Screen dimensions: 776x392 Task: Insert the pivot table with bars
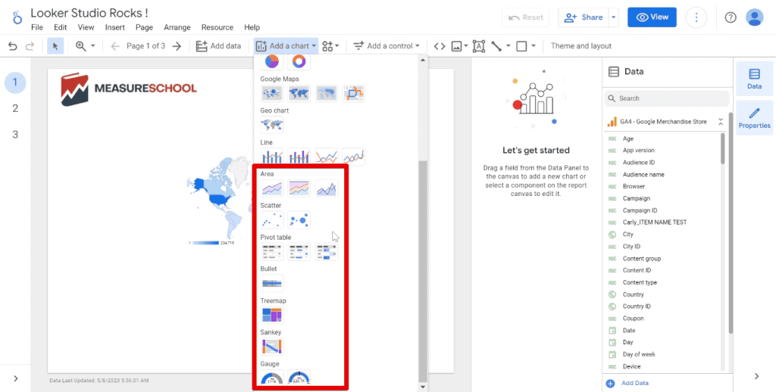click(x=299, y=251)
